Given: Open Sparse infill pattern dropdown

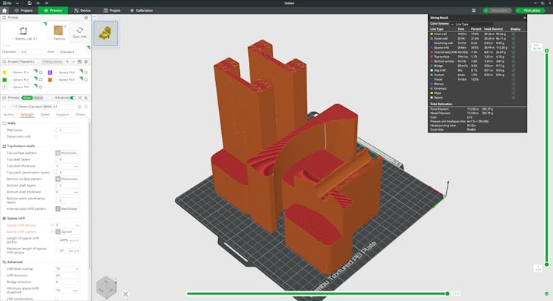Looking at the screenshot, I should click(67, 232).
